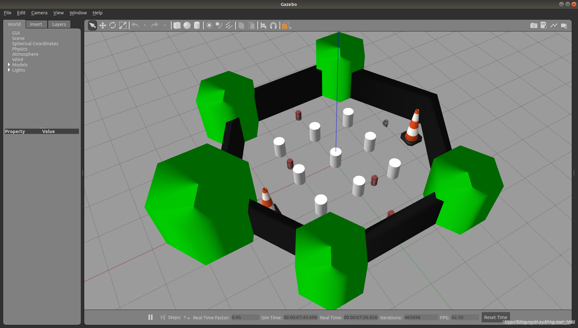Open the Align tool
The width and height of the screenshot is (578, 328).
click(264, 25)
